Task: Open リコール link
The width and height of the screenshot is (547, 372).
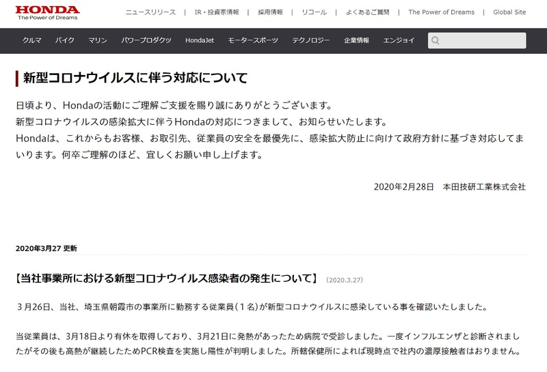Action: [x=315, y=12]
